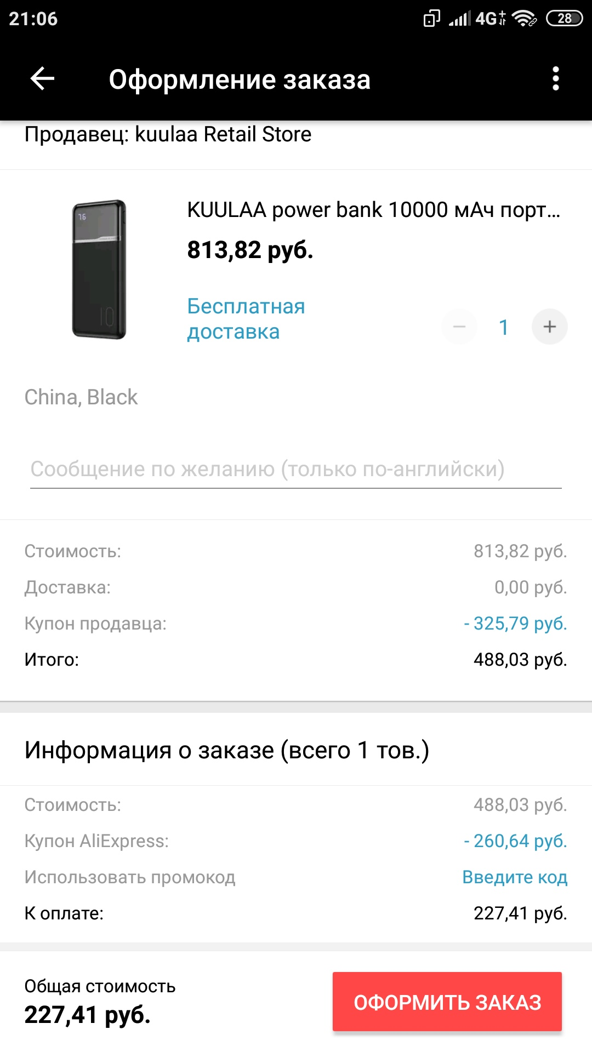This screenshot has height=1052, width=592.
Task: Tap the Бесплатная доставка shipping link
Action: tap(246, 319)
